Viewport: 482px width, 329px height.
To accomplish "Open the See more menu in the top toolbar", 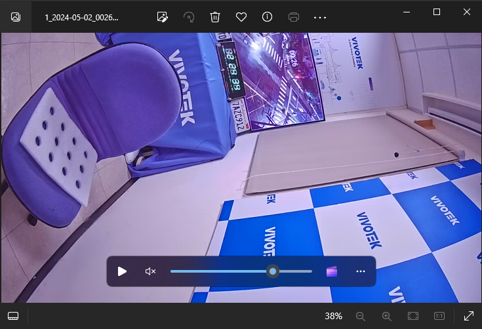I will click(x=320, y=18).
